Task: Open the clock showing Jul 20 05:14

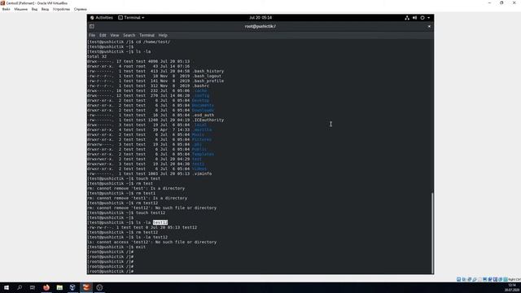Action: (x=260, y=18)
